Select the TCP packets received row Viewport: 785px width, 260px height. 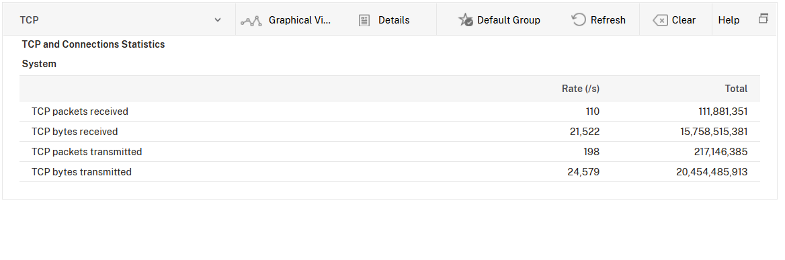[x=390, y=112]
